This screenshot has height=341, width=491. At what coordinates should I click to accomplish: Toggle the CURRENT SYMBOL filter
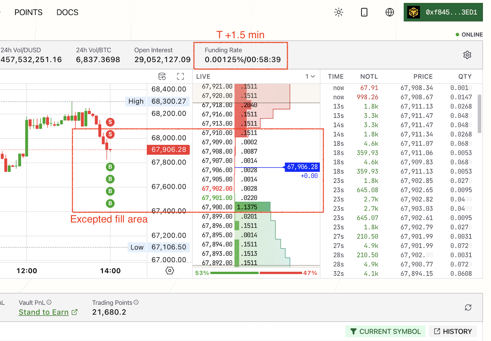point(385,331)
